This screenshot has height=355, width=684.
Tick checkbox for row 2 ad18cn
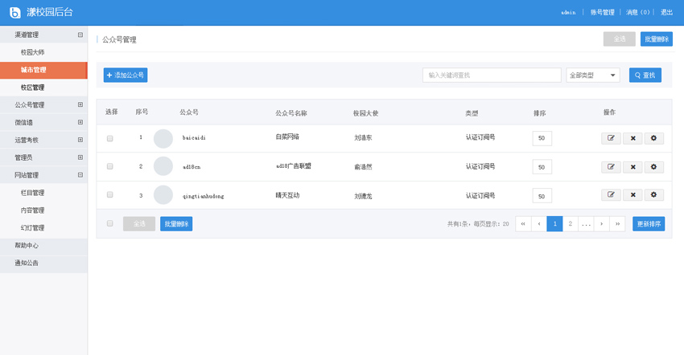coord(110,166)
